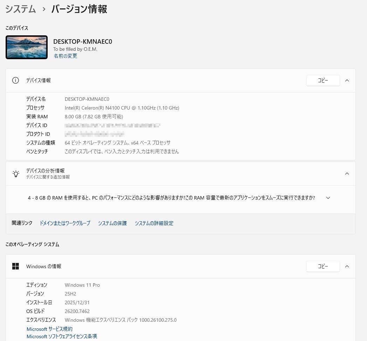This screenshot has height=341, width=367.
Task: Open 名前の変更 to rename the device
Action: tap(65, 56)
